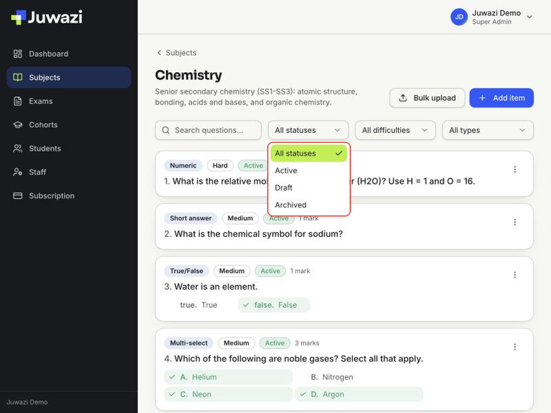Toggle answer A. Helium
This screenshot has width=551, height=413.
coord(228,377)
